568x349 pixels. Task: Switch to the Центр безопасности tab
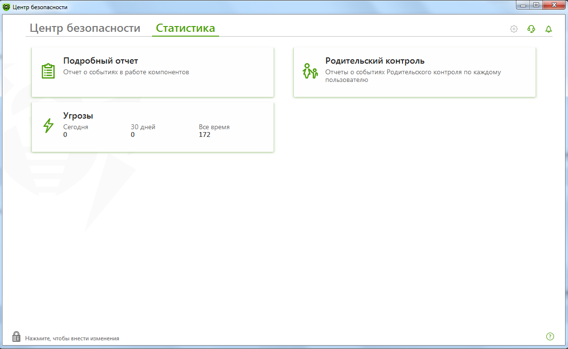[85, 28]
